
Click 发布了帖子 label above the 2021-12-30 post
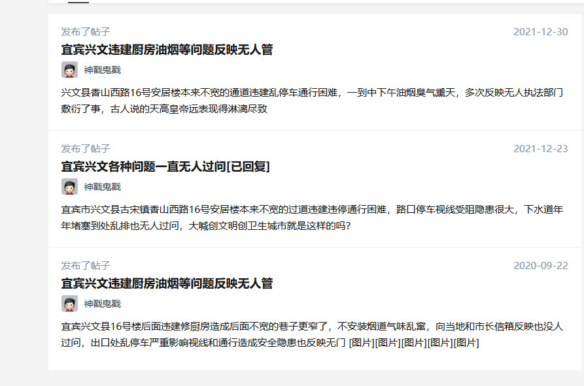[x=86, y=32]
